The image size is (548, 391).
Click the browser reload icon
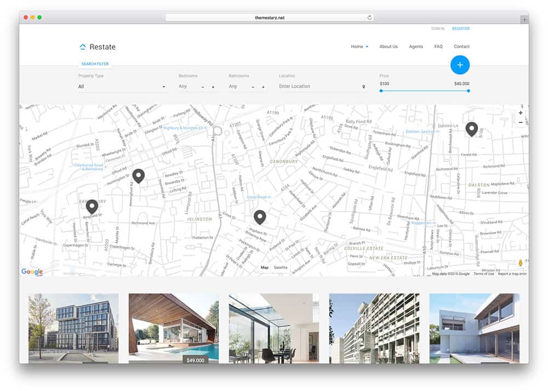tap(369, 18)
